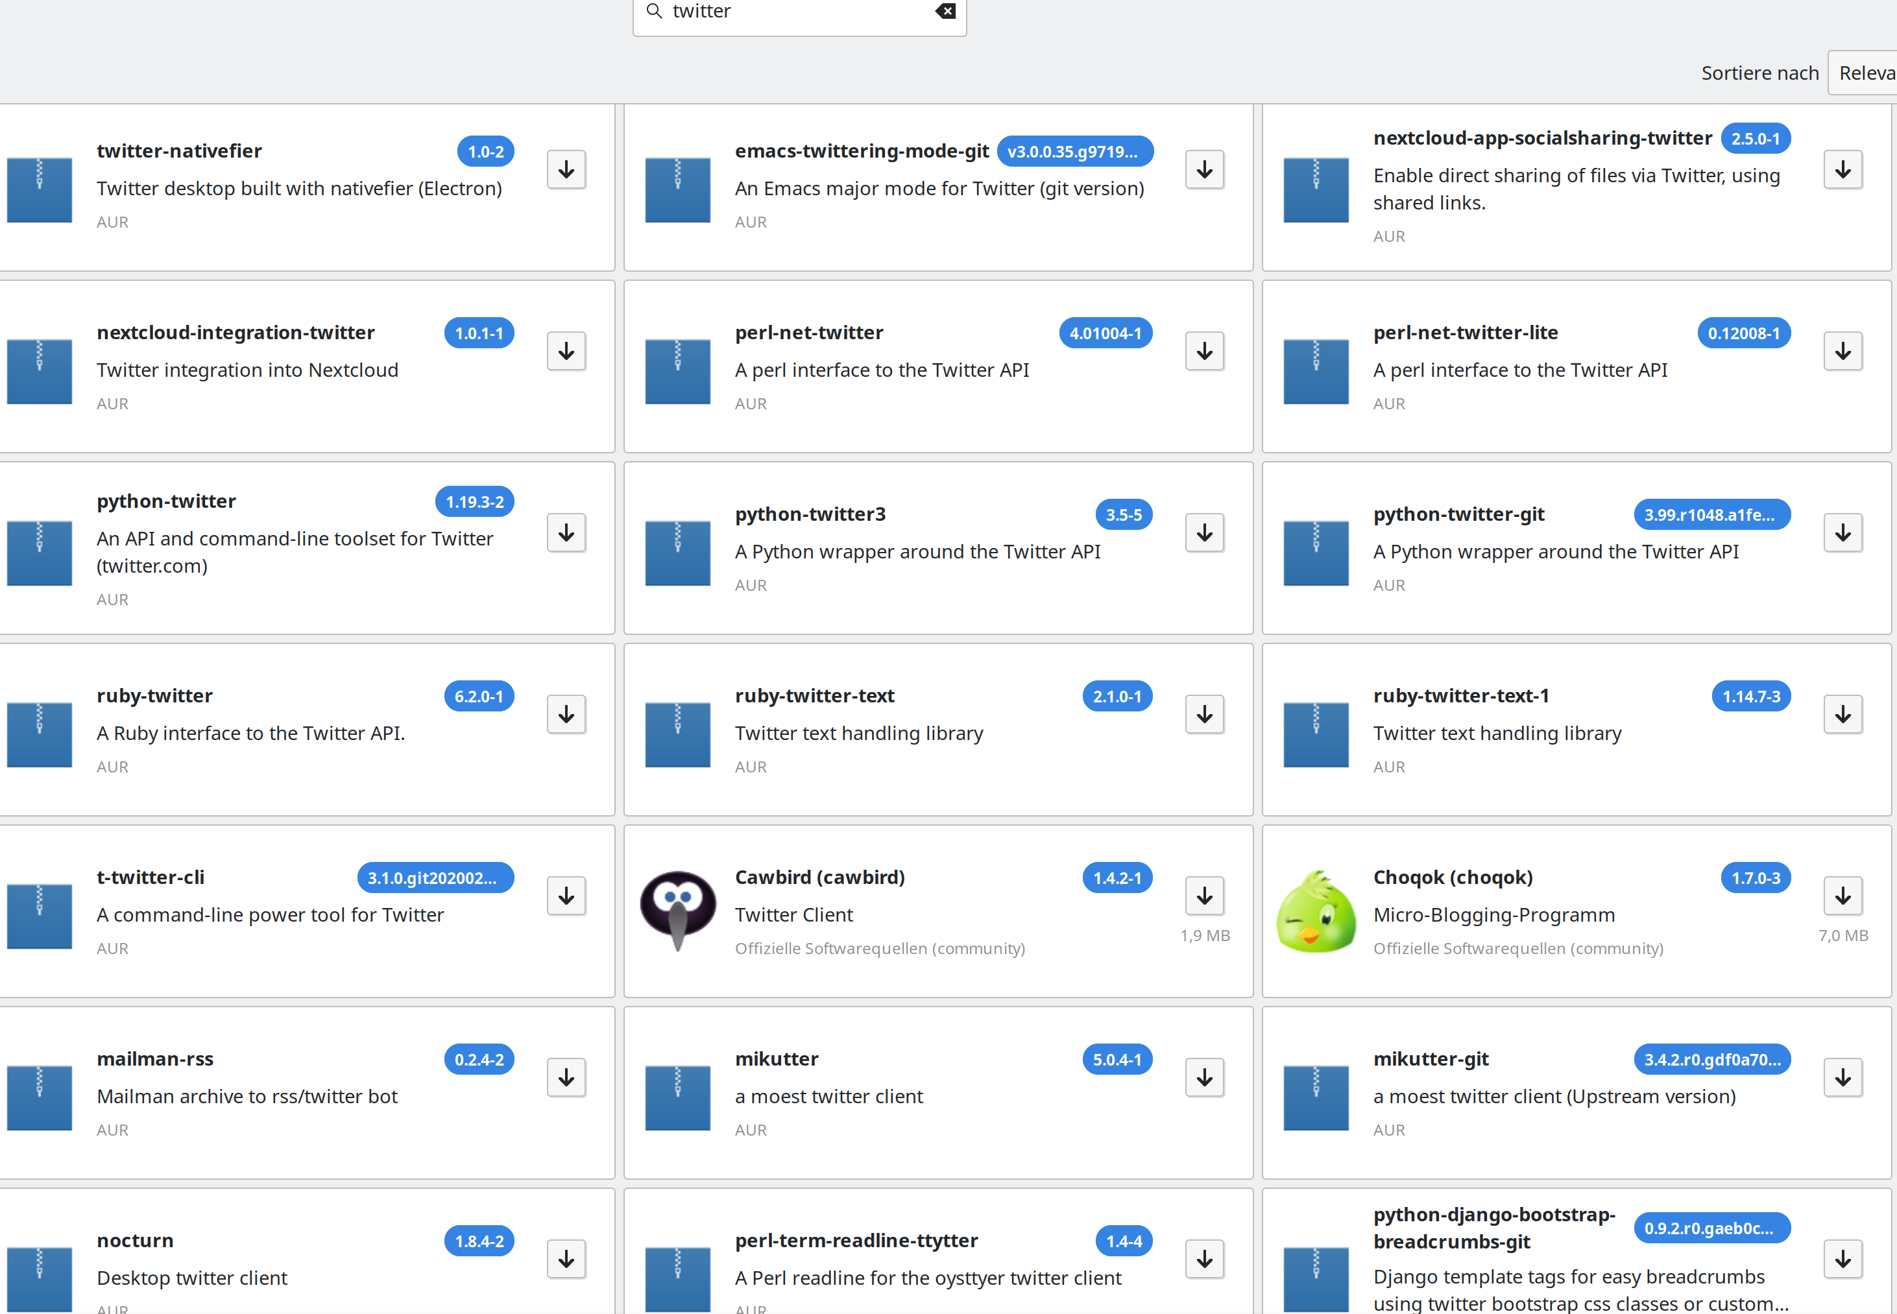1897x1314 pixels.
Task: Click version badge 6.2.0-1 of ruby-twitter
Action: (x=479, y=696)
